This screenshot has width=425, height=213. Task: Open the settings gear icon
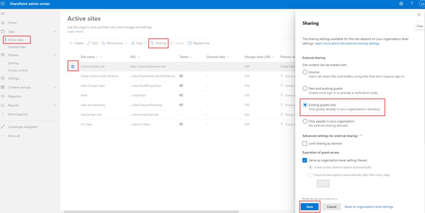click(x=401, y=4)
